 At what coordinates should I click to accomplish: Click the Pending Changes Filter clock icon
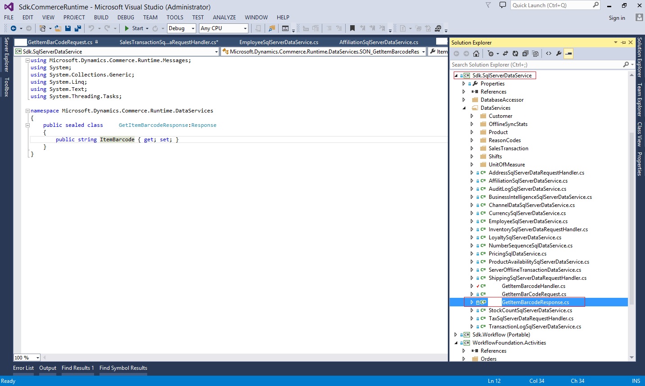[x=491, y=54]
